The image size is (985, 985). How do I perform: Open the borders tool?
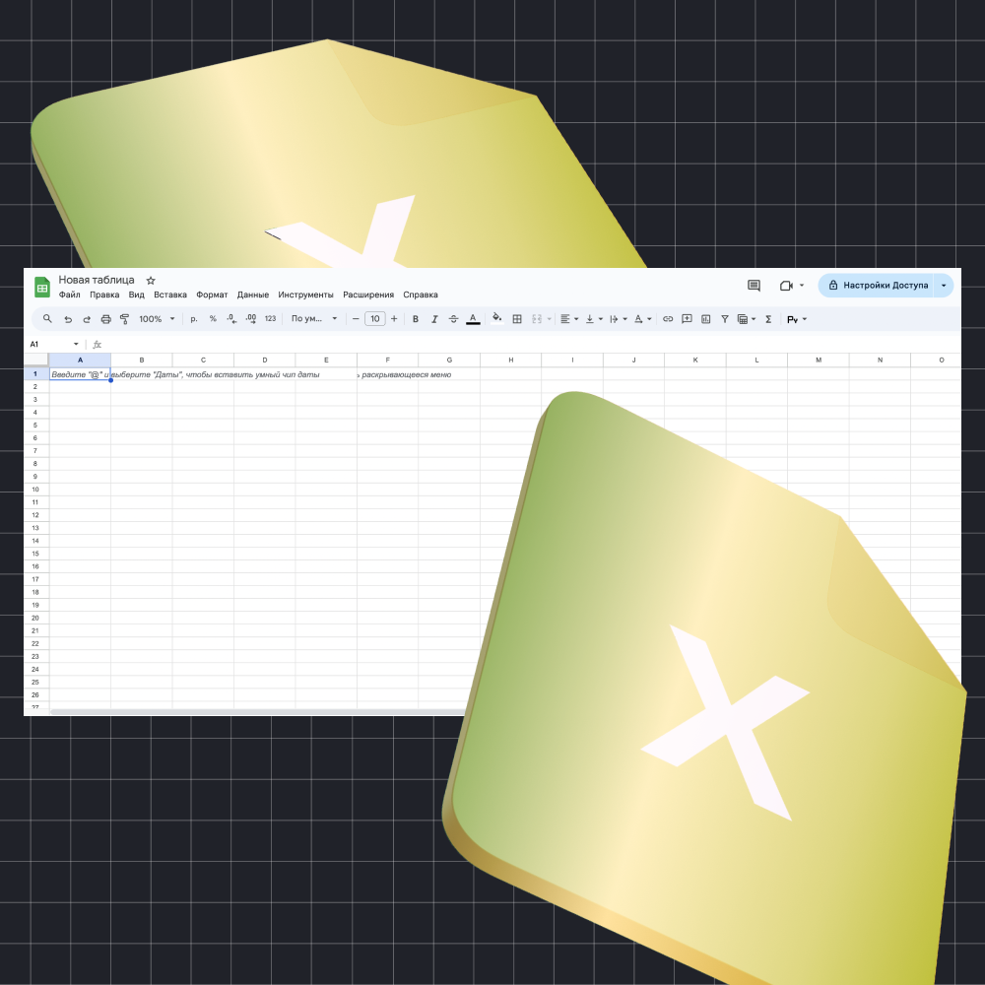516,319
